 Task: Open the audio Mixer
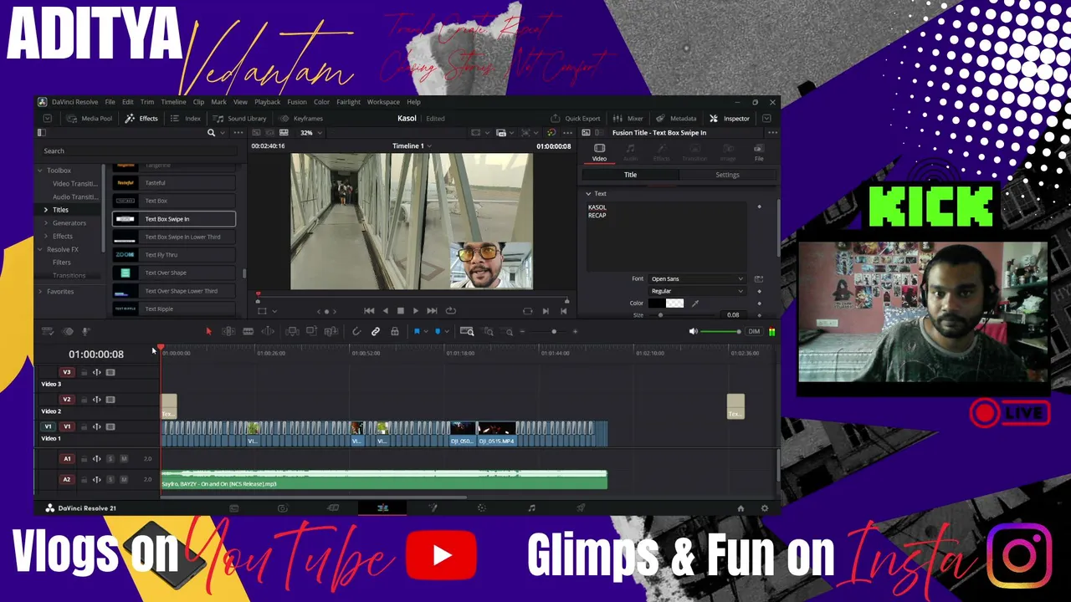pyautogui.click(x=628, y=119)
